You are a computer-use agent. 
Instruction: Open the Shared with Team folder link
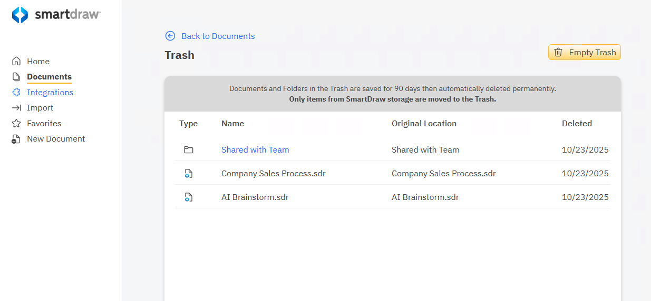tap(255, 149)
